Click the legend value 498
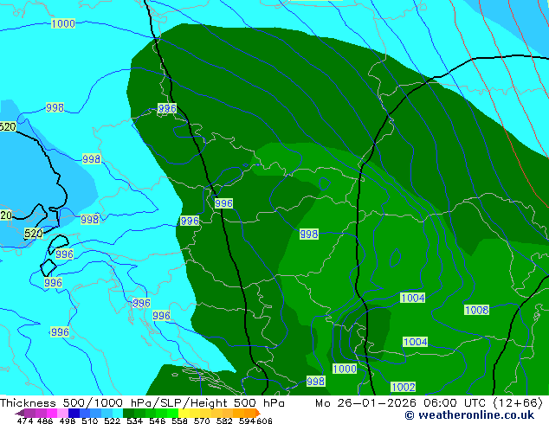Viewport: 549px width, 424px height. (x=68, y=421)
